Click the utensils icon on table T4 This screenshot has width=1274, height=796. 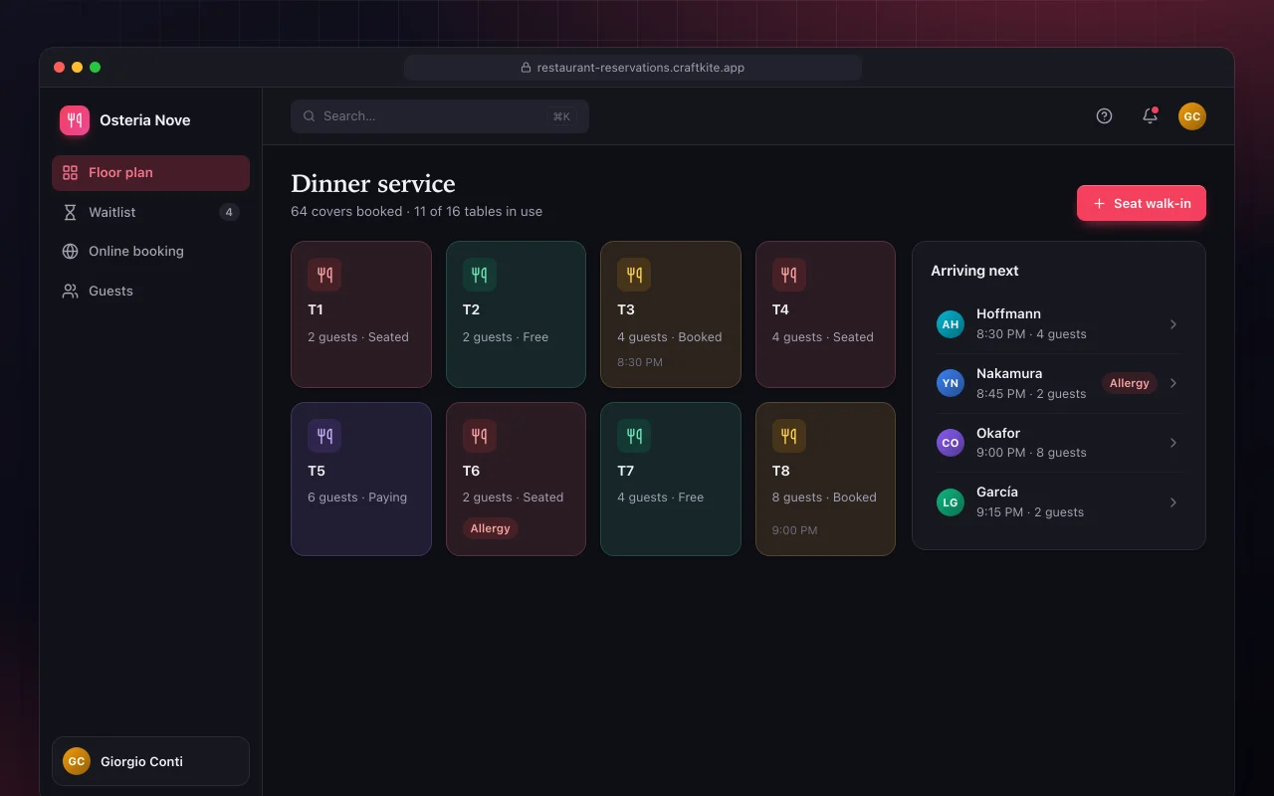click(x=789, y=275)
